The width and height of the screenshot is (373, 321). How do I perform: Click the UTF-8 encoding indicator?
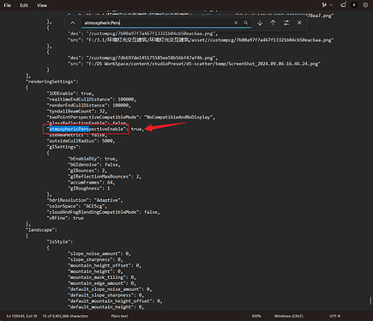(334, 316)
